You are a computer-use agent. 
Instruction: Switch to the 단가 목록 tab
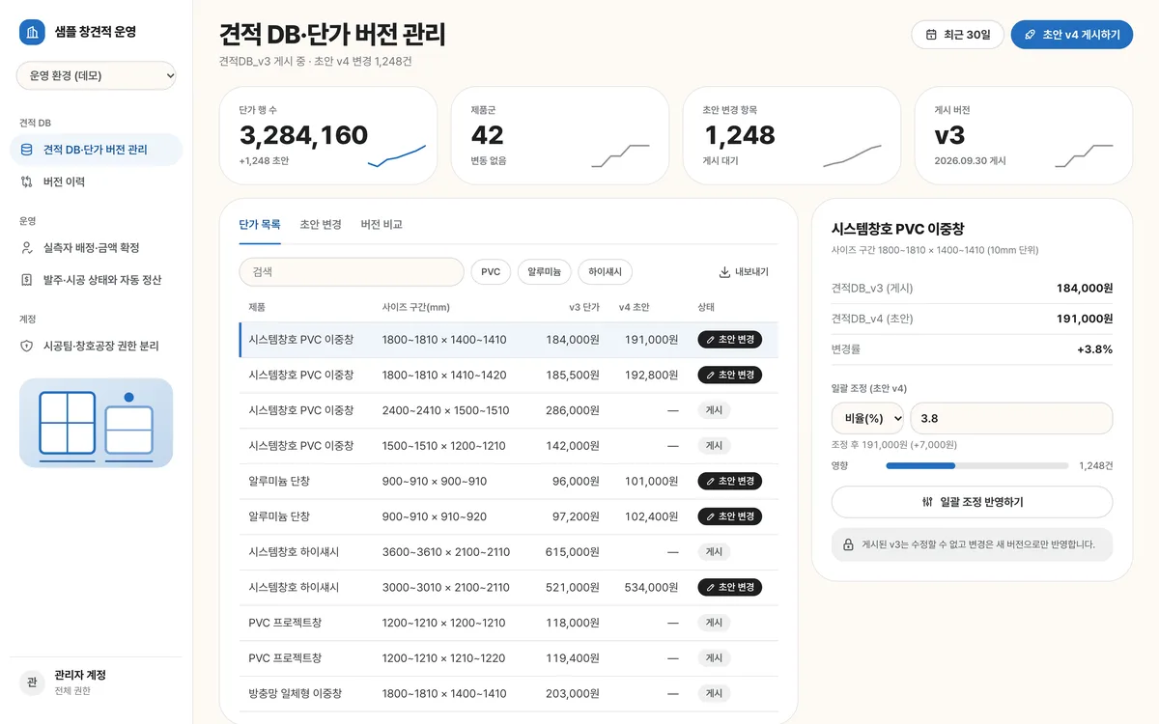coord(260,224)
